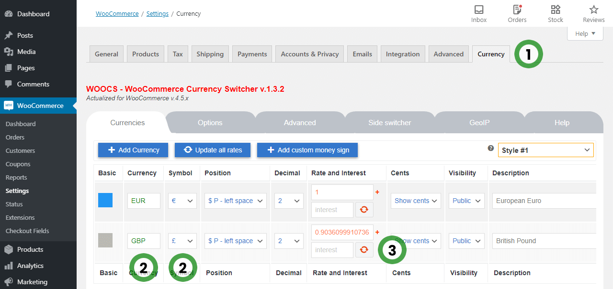Open the WOOCS Options tab
This screenshot has height=289, width=613.
[210, 123]
